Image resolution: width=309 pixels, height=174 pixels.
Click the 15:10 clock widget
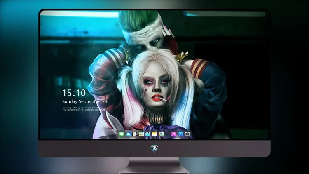pyautogui.click(x=74, y=93)
